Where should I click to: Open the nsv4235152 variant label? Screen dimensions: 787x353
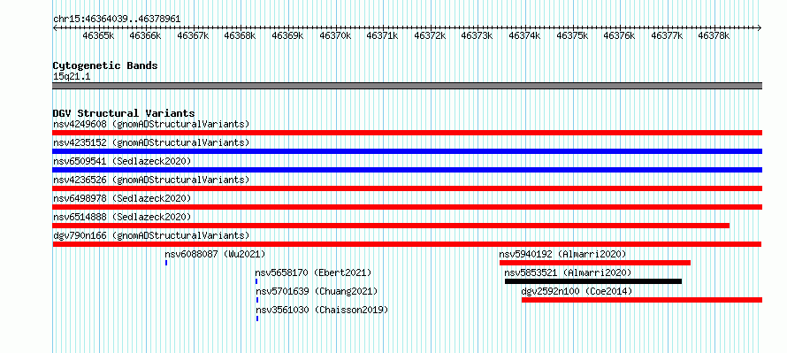151,142
